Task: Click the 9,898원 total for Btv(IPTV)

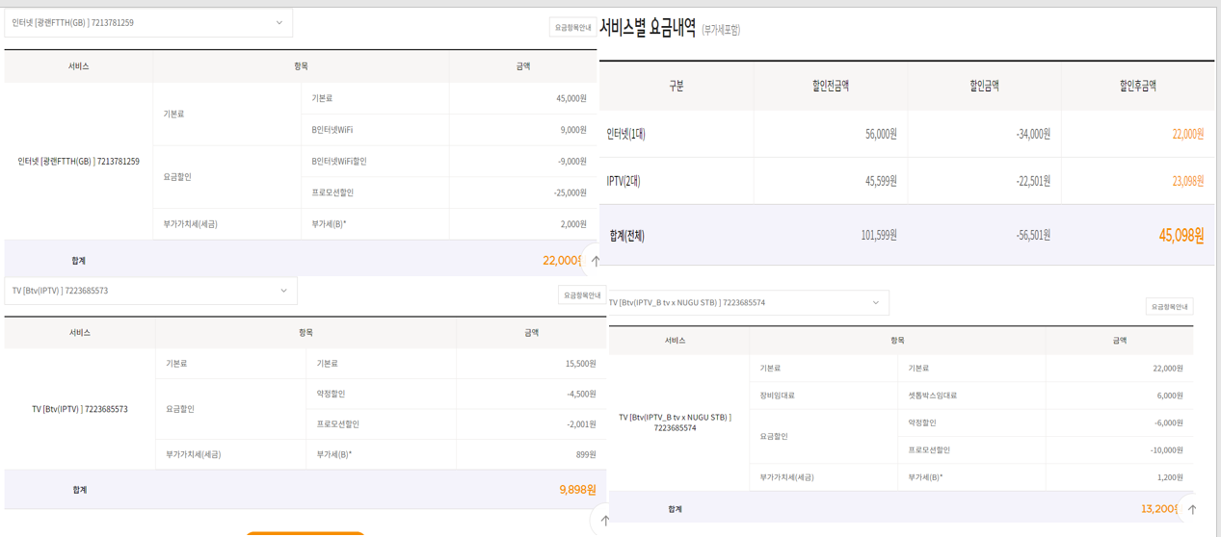Action: pyautogui.click(x=577, y=490)
